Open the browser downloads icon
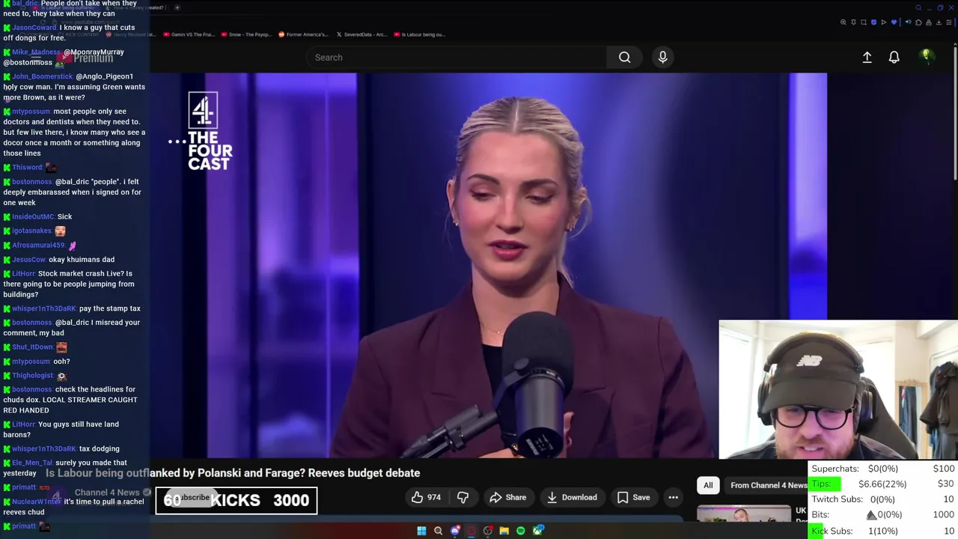 point(939,22)
